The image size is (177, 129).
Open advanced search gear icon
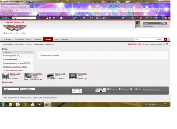tap(168, 39)
